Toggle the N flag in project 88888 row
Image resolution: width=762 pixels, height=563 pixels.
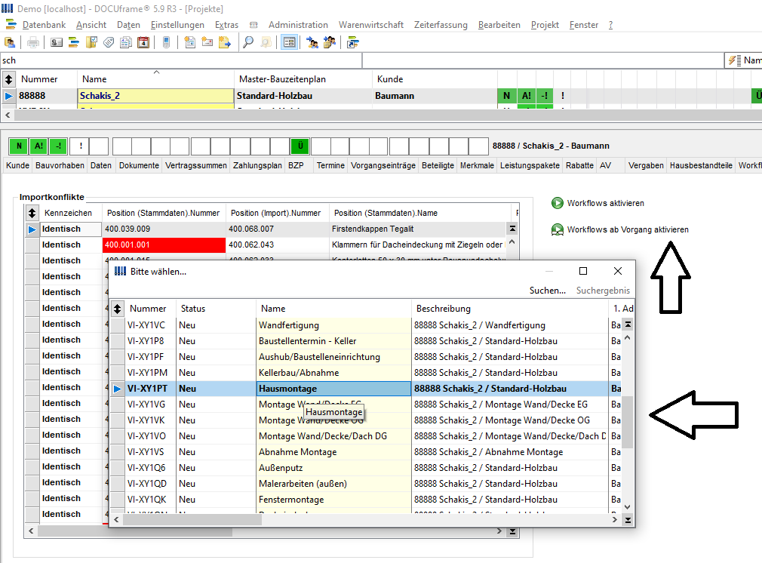pyautogui.click(x=507, y=97)
